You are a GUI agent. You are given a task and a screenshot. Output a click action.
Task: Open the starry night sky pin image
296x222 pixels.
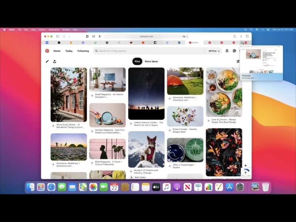[x=146, y=94]
